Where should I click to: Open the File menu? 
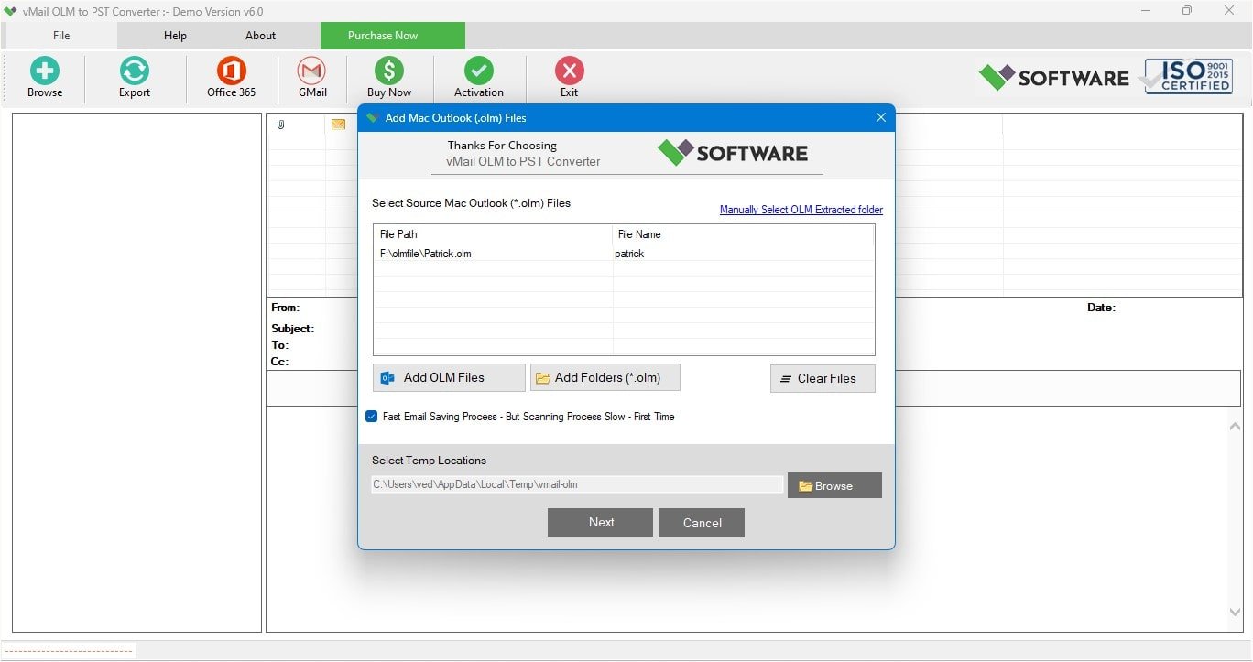60,36
